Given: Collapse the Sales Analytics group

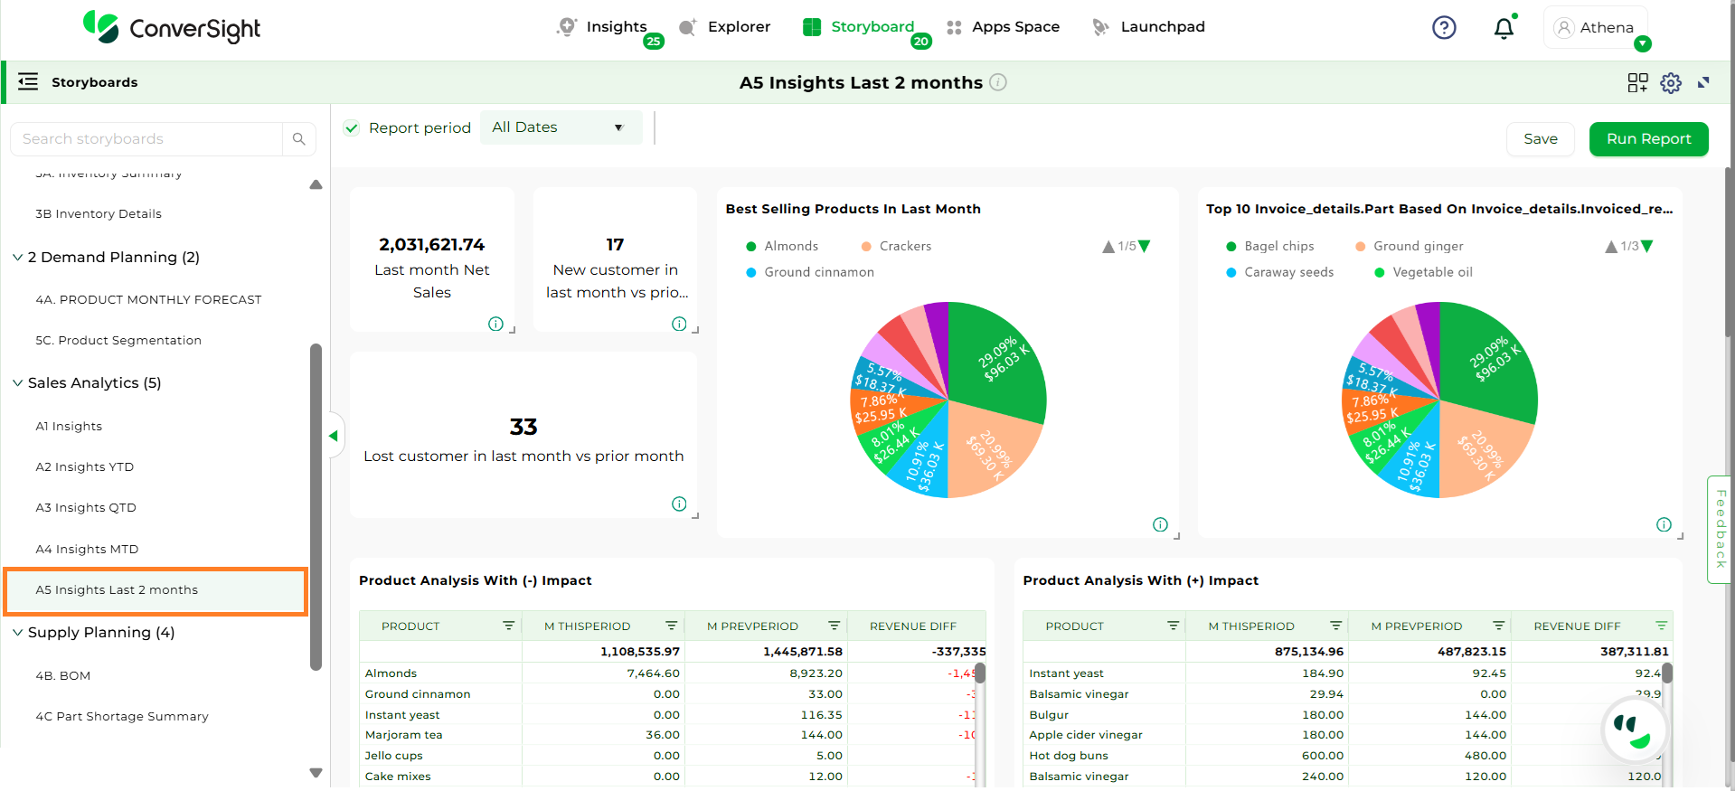Looking at the screenshot, I should click(17, 383).
